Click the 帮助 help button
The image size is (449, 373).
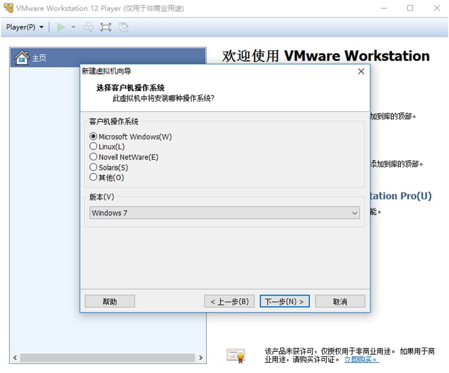(x=110, y=302)
